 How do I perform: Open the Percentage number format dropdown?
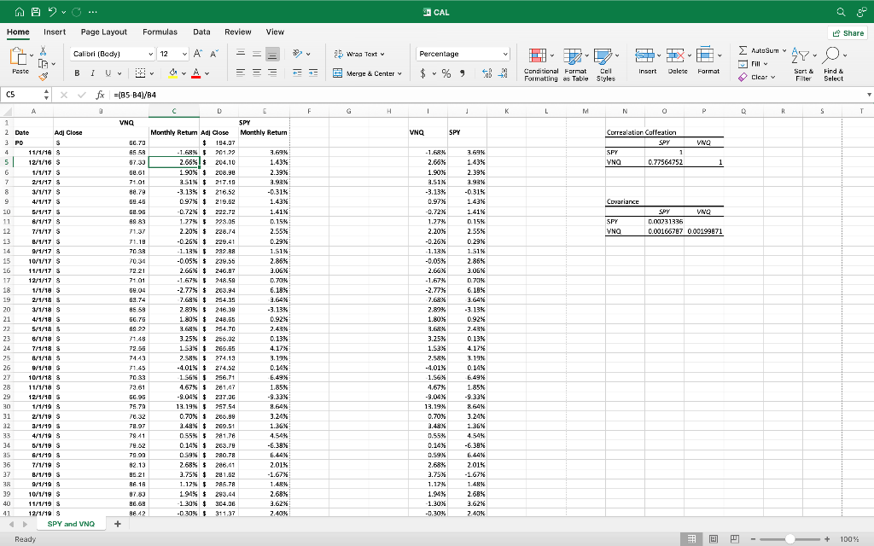pos(504,53)
